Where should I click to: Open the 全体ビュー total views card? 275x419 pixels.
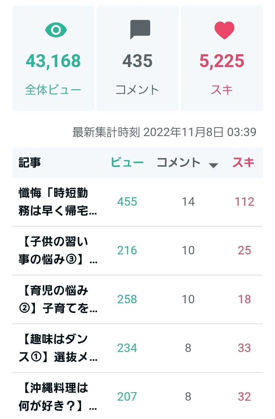point(53,58)
